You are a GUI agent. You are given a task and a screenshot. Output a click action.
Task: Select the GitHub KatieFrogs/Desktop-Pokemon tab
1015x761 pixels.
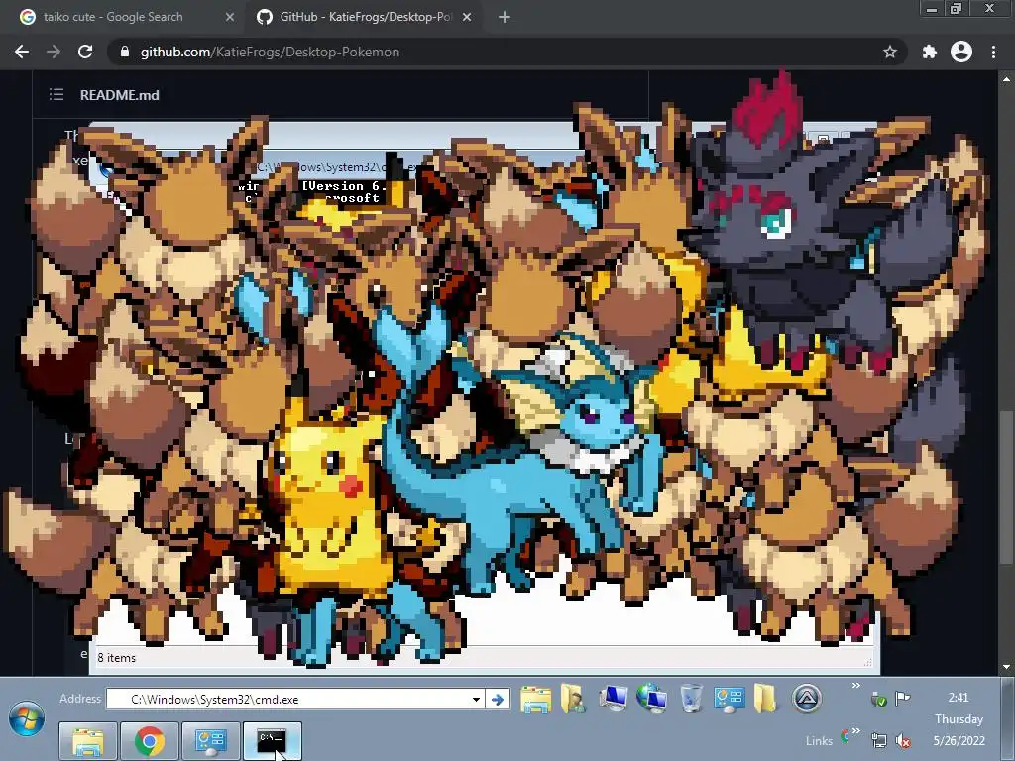[x=365, y=18]
